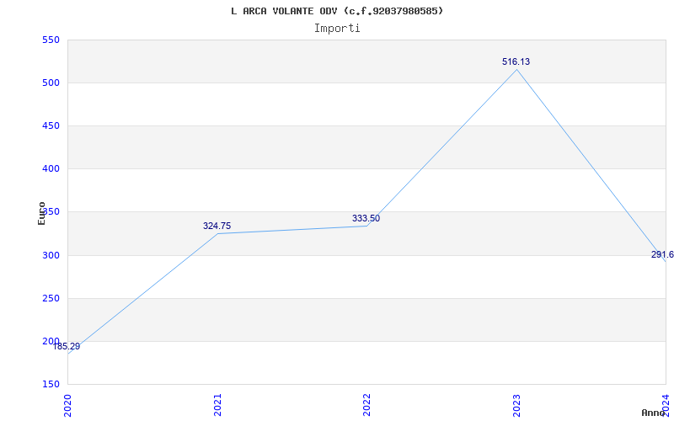674x421 pixels.
Task: Click the y-axis value 400
Action: pos(51,169)
